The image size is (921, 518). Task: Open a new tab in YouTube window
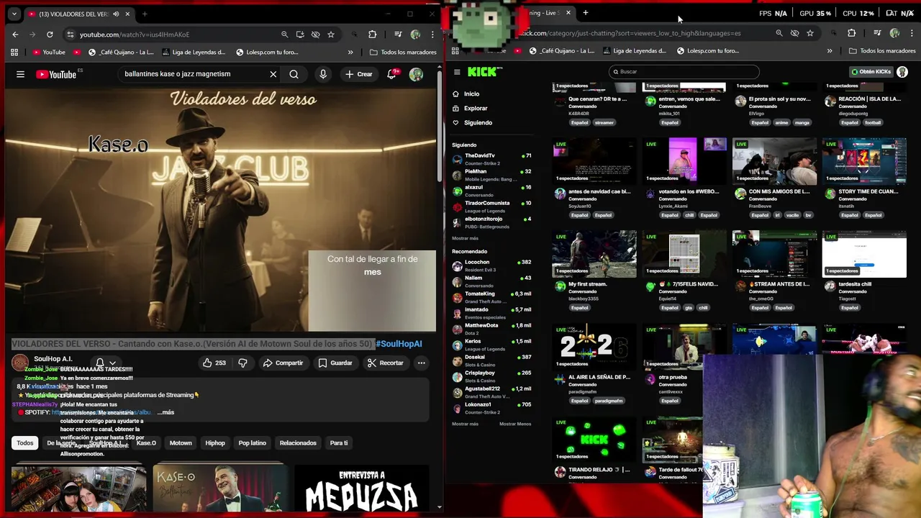(145, 14)
